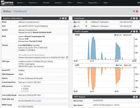
Task: Open the Services menu
Action: 59,3
